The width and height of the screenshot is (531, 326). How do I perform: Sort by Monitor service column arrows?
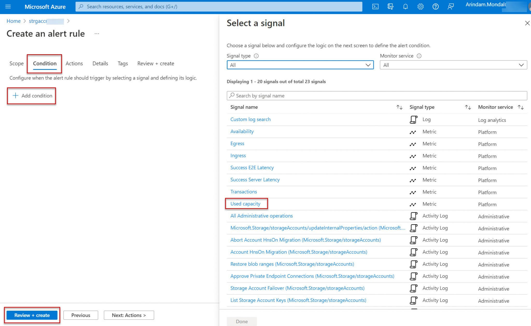[521, 107]
